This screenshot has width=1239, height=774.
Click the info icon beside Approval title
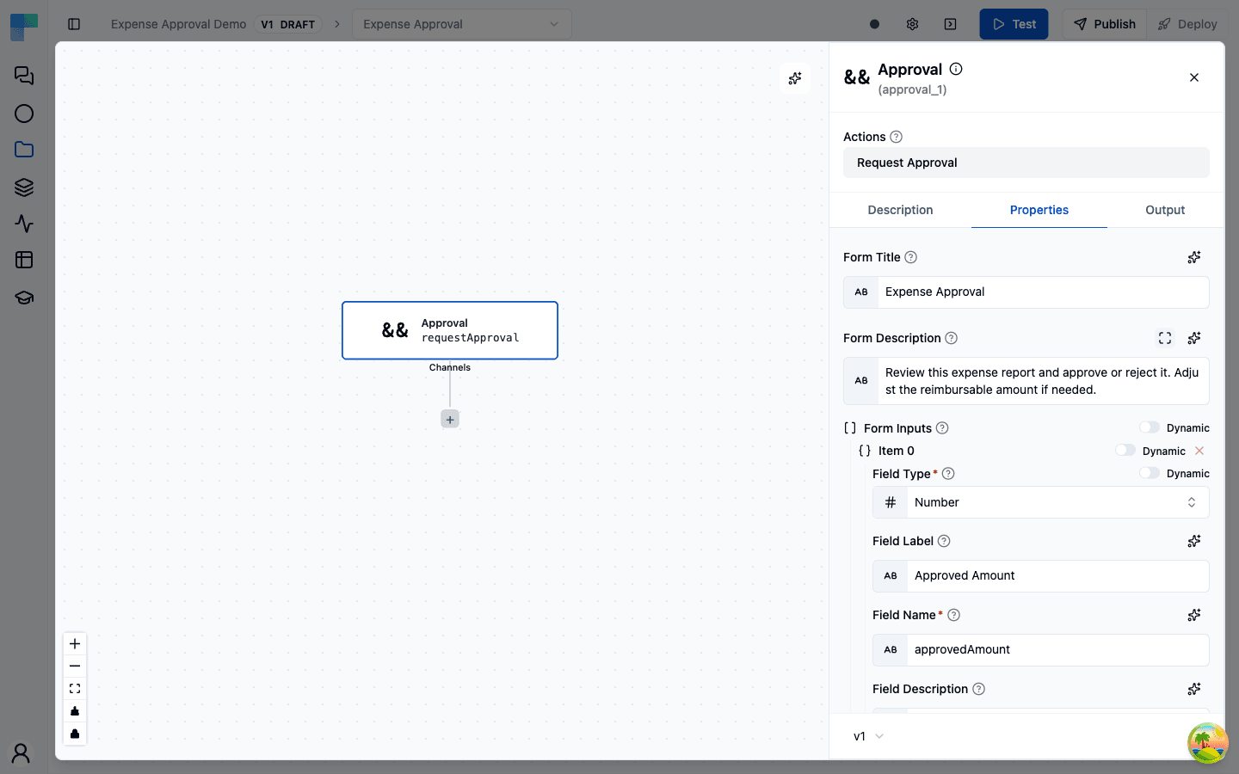(x=956, y=69)
